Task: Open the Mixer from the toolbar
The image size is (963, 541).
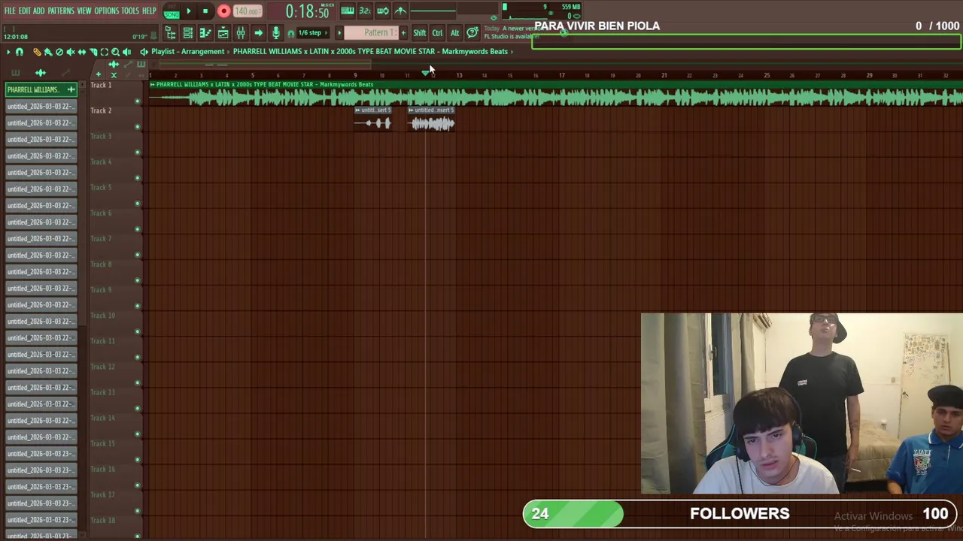Action: coord(241,33)
